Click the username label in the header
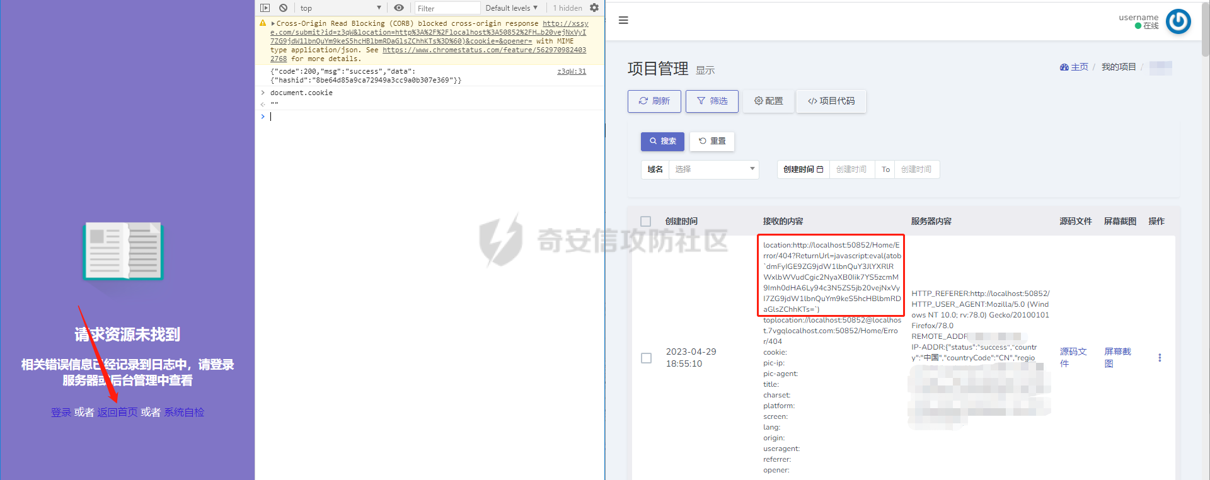1210x480 pixels. pos(1138,17)
